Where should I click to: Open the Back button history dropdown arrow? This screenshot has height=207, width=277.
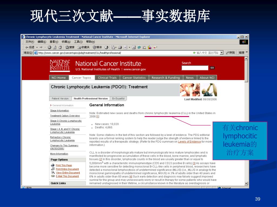(x=37, y=47)
